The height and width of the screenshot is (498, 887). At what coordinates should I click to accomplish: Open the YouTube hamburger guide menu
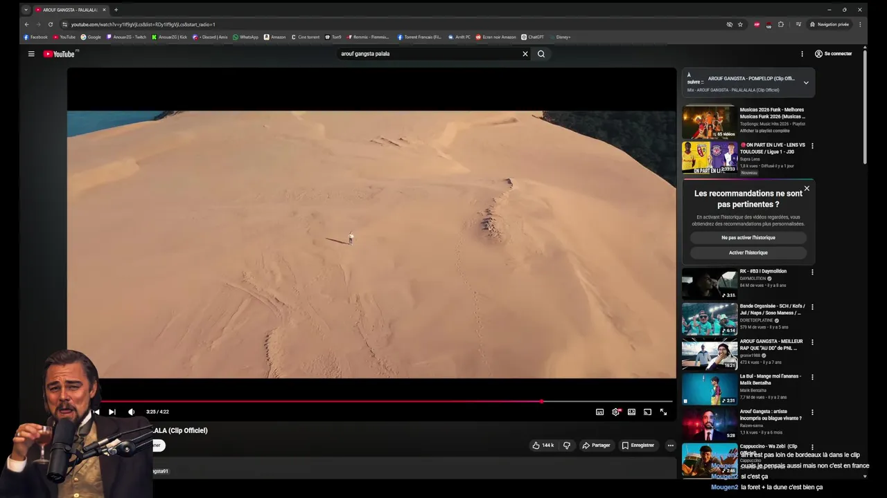[31, 54]
